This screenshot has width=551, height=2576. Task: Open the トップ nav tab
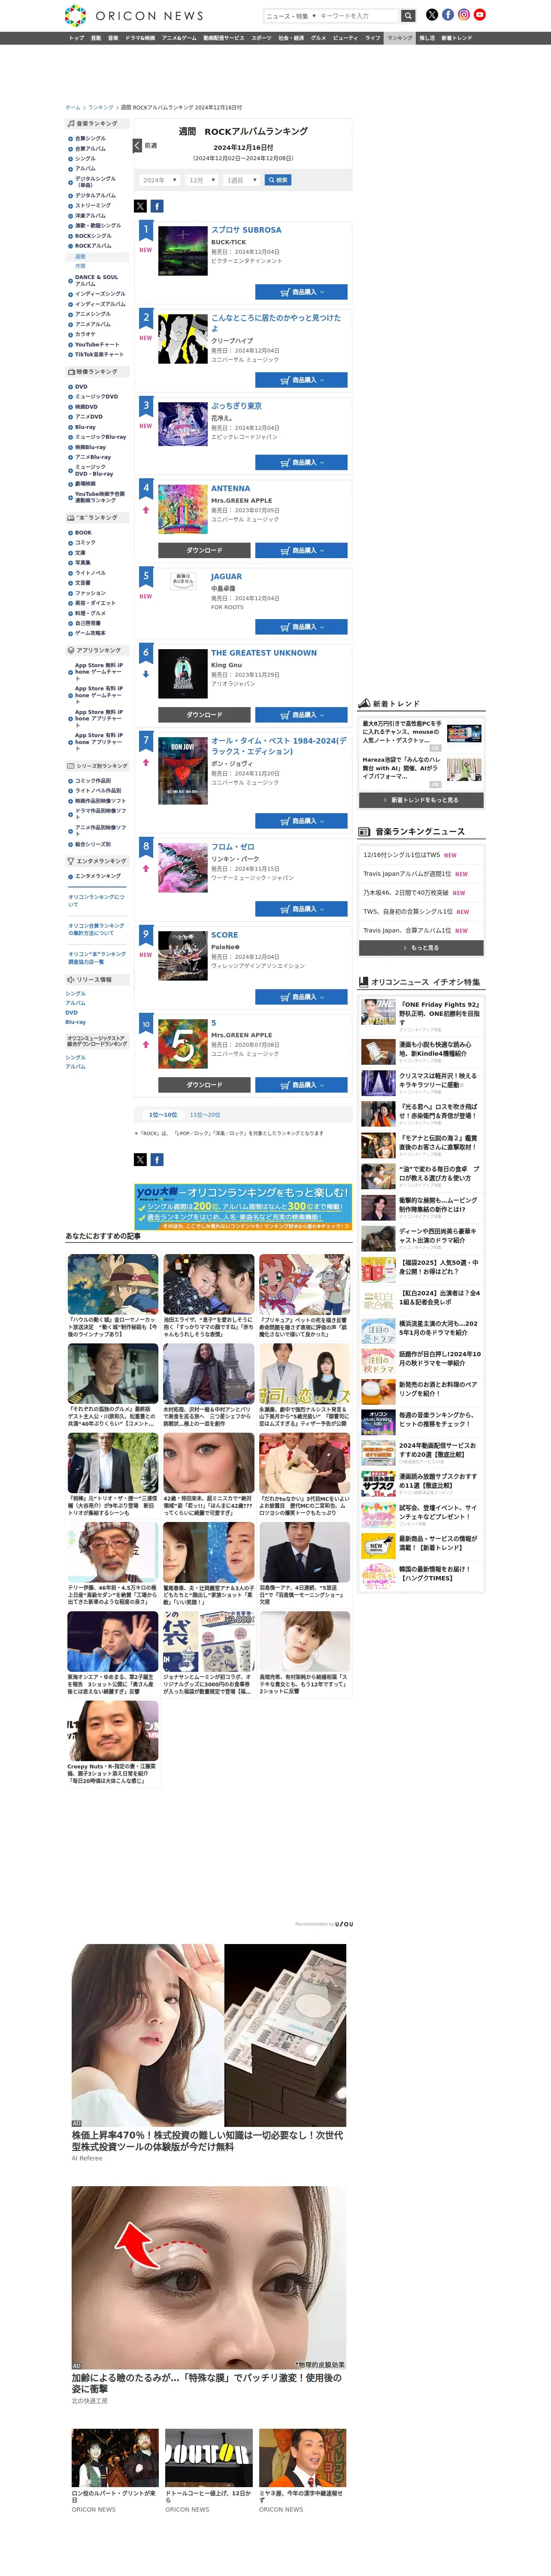coord(76,38)
